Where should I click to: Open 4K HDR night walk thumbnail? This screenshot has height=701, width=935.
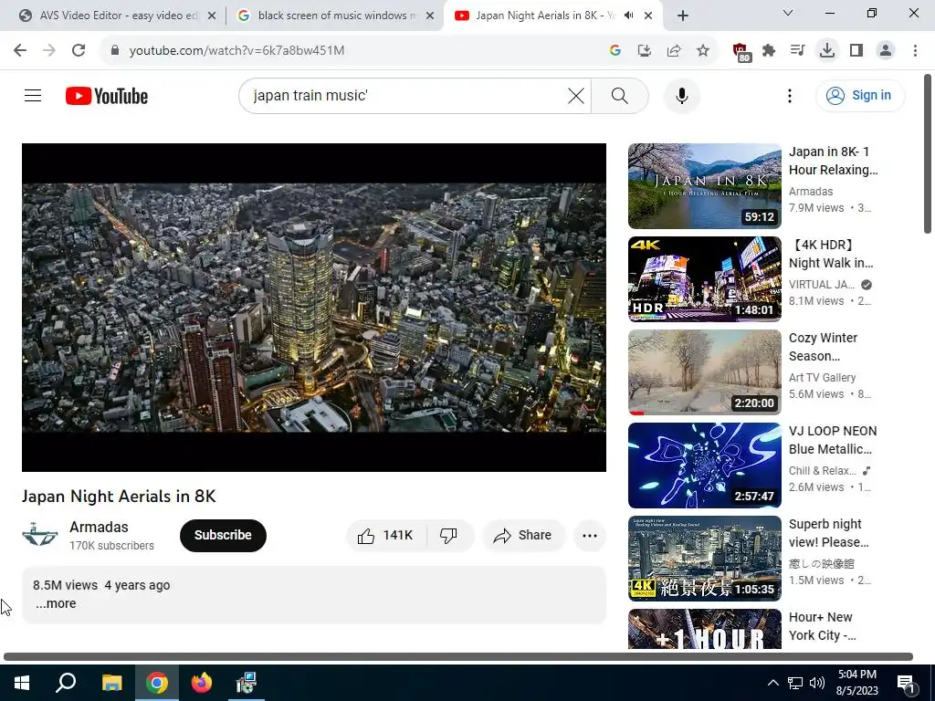pyautogui.click(x=704, y=279)
